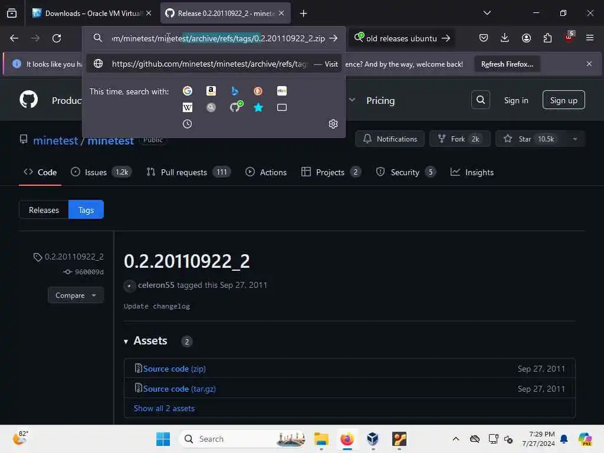Expand the navigation dropdown left of Pricing
Viewport: 604px width, 453px height.
click(x=352, y=100)
